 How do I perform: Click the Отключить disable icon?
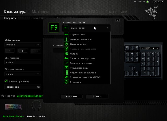pyautogui.click(x=66, y=82)
